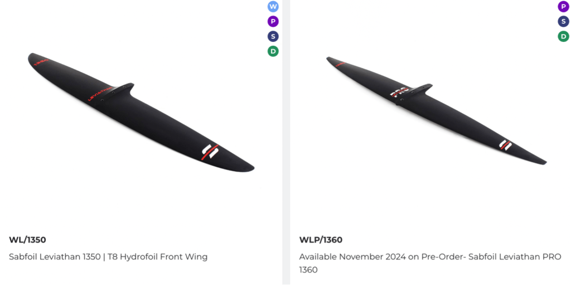Click the Sabfoil logo on the Leviathan 1350 wing
The image size is (571, 286).
coord(210,152)
